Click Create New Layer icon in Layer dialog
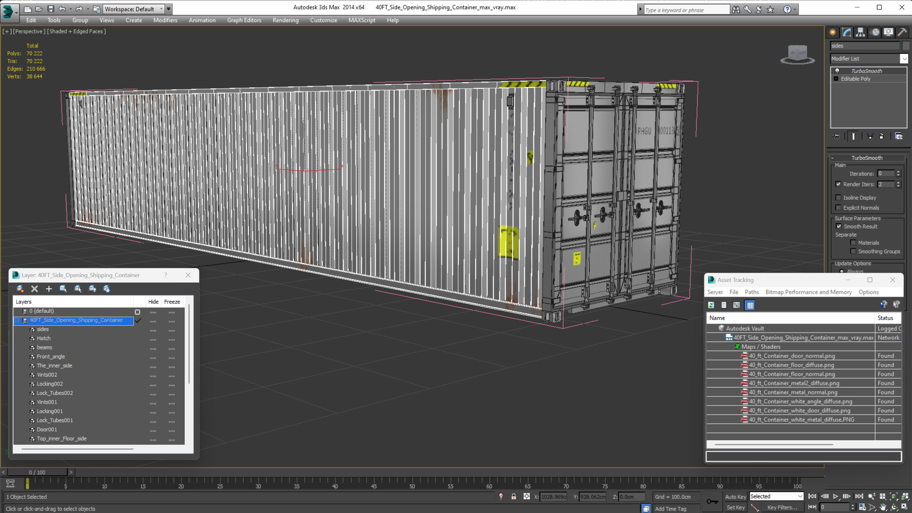The width and height of the screenshot is (912, 513). 20,289
